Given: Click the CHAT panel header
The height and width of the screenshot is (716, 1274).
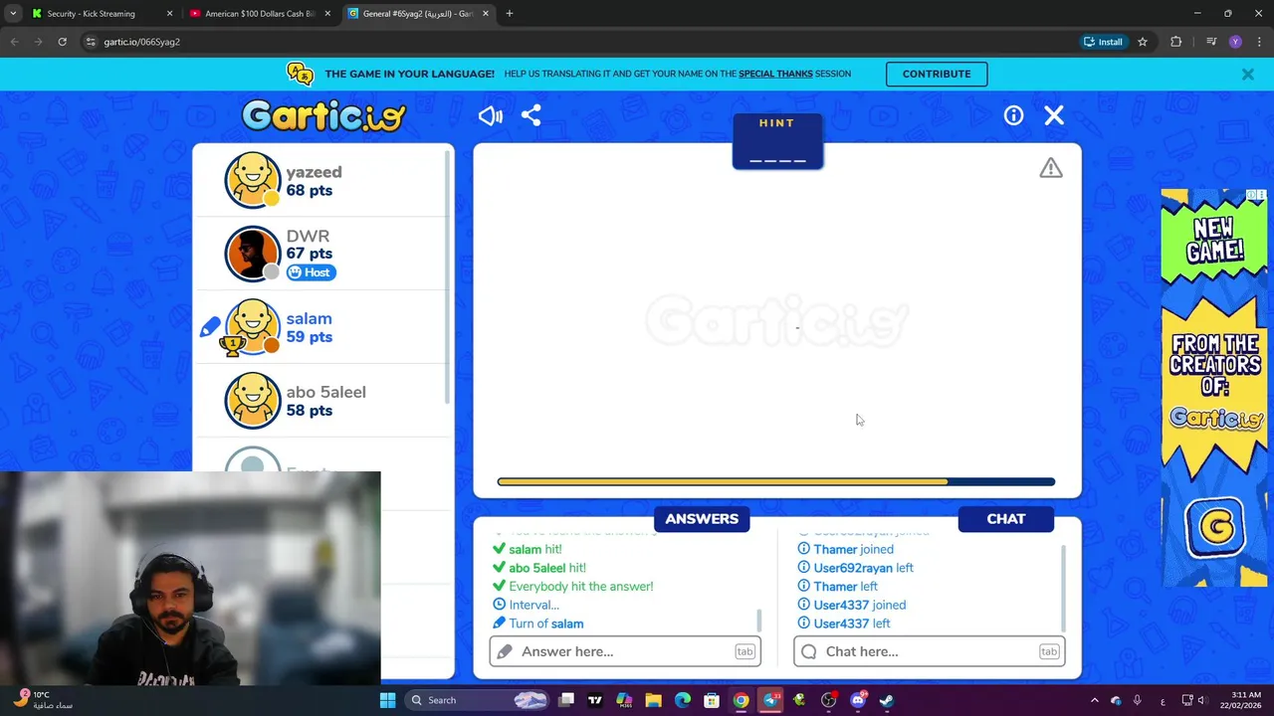Looking at the screenshot, I should tap(1005, 519).
